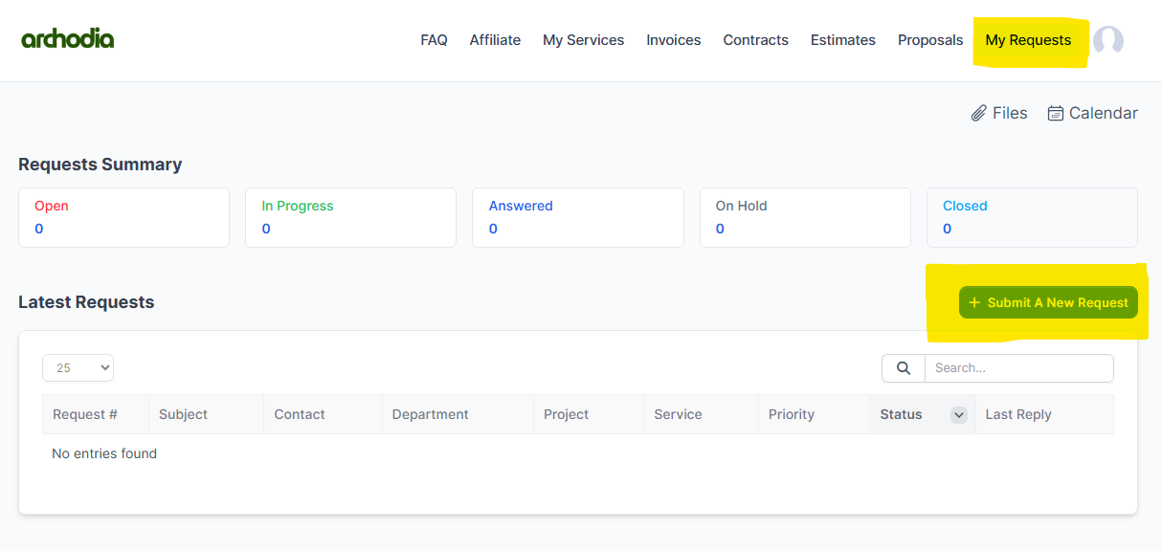Screen dimensions: 1162x551
Task: Navigate to Invoices
Action: point(673,40)
